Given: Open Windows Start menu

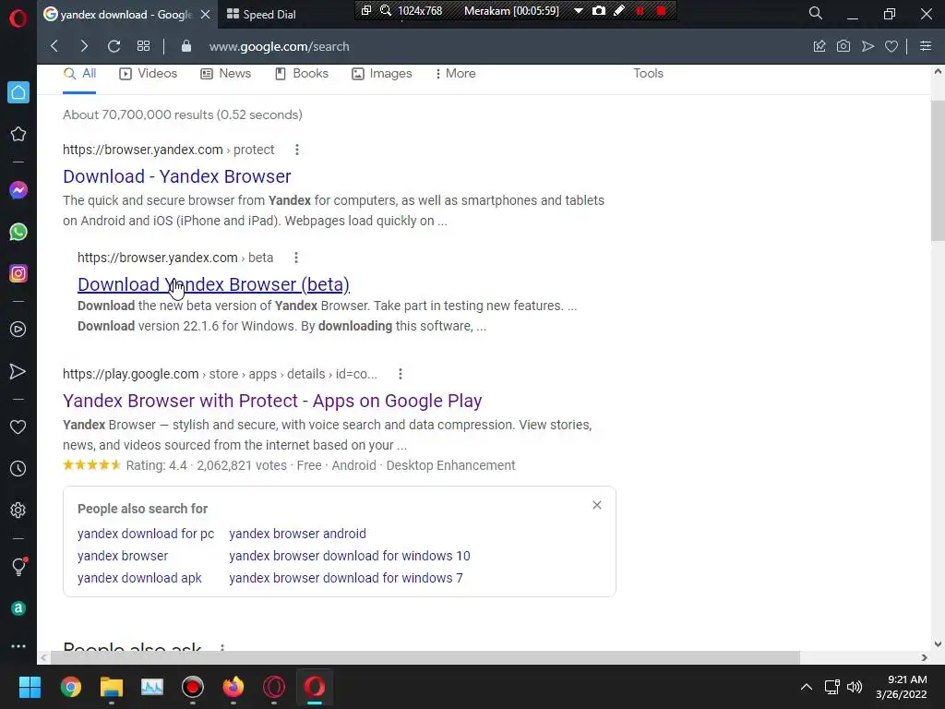Looking at the screenshot, I should click(x=30, y=687).
